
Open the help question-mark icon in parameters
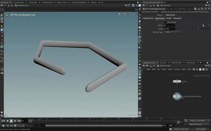(209, 9)
